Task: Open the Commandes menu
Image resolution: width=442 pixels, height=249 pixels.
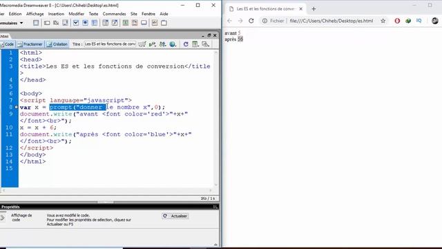Action: [114, 14]
